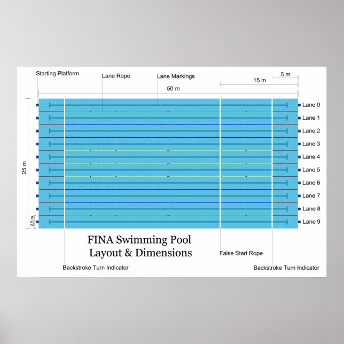Screen dimensions: 344x344
Task: Click the right Backstroke Turn Indicator label
Action: [286, 268]
